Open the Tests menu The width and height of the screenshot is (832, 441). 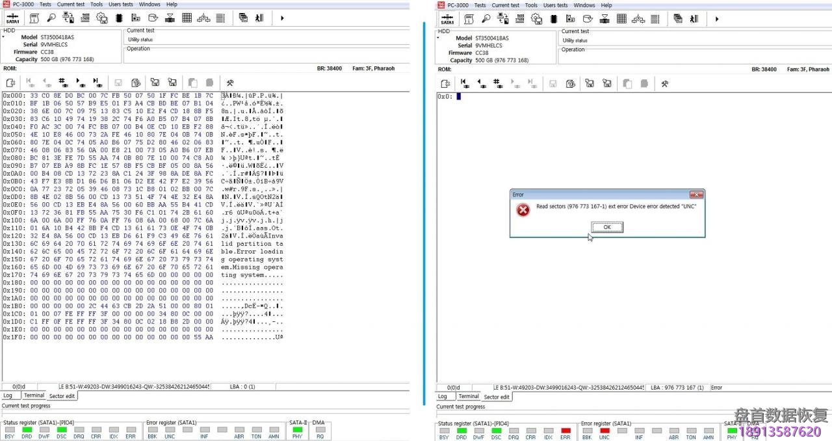44,5
